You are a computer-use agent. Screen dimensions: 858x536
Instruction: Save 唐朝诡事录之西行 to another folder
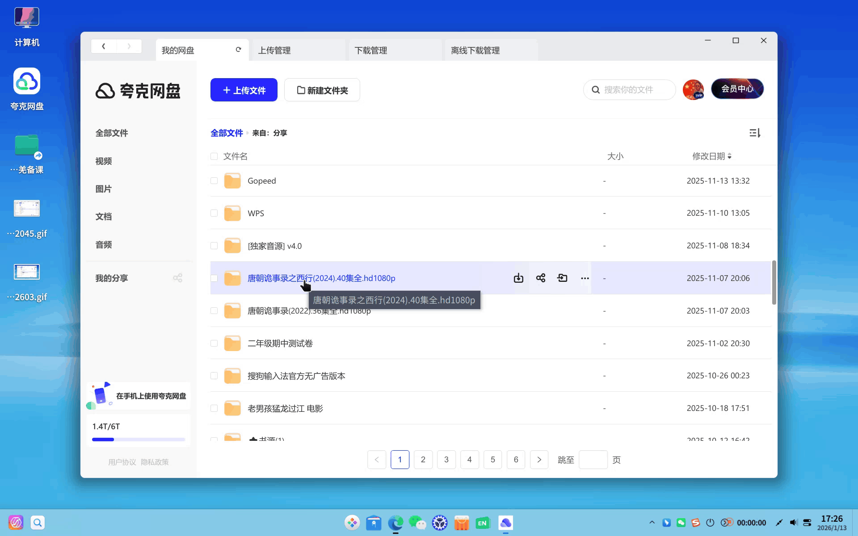coord(562,278)
